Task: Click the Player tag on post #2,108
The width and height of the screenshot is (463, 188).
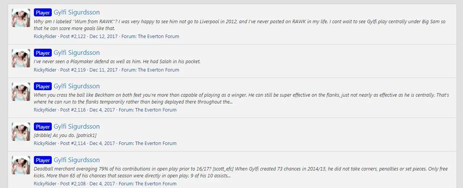Action: pyautogui.click(x=43, y=160)
